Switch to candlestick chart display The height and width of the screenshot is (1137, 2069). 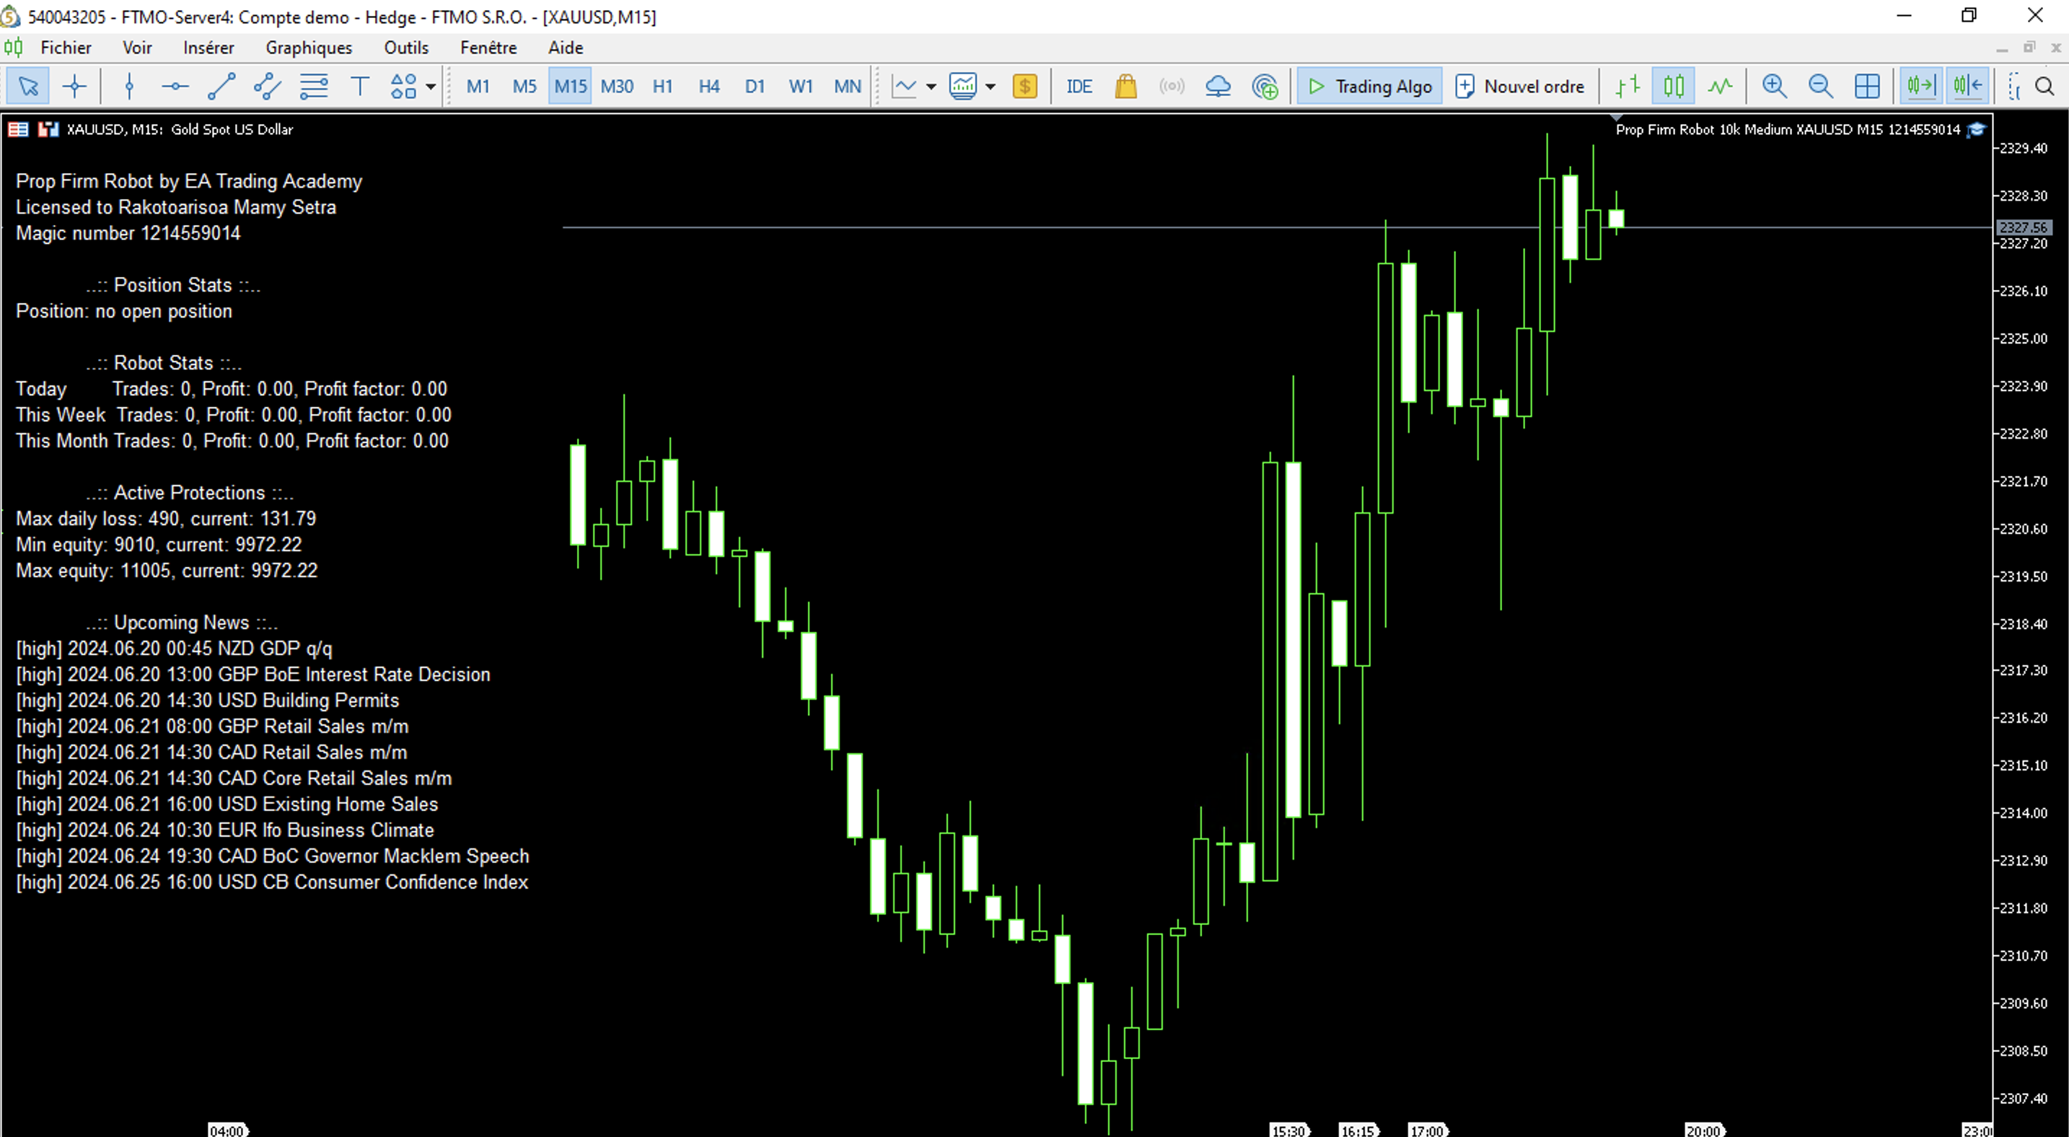point(1674,86)
